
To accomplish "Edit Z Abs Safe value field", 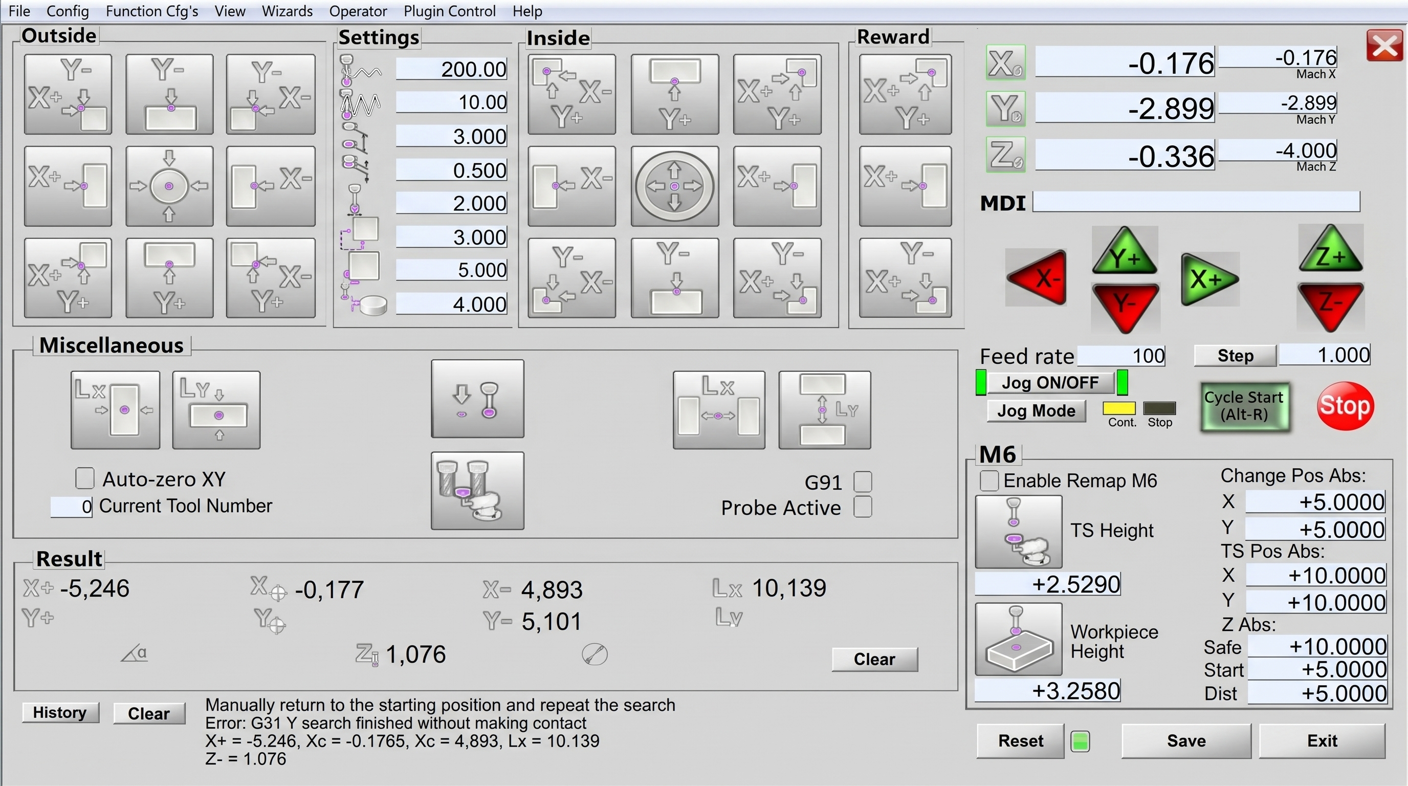I will tap(1317, 647).
